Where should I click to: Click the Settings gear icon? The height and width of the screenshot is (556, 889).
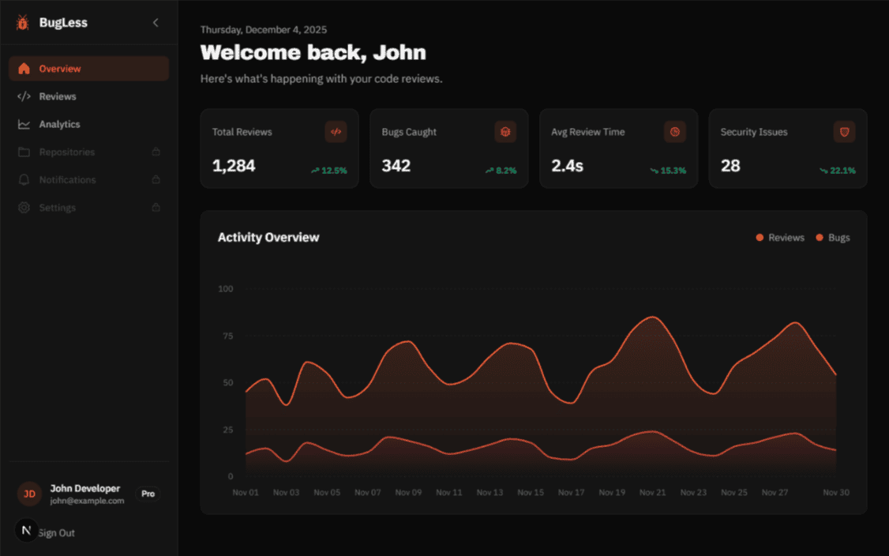(x=24, y=208)
